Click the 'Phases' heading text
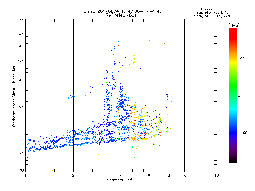The height and width of the screenshot is (191, 255). (x=206, y=9)
